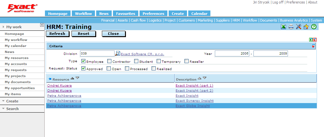Open the Homepage tab
324x137 pixels.
click(x=58, y=13)
